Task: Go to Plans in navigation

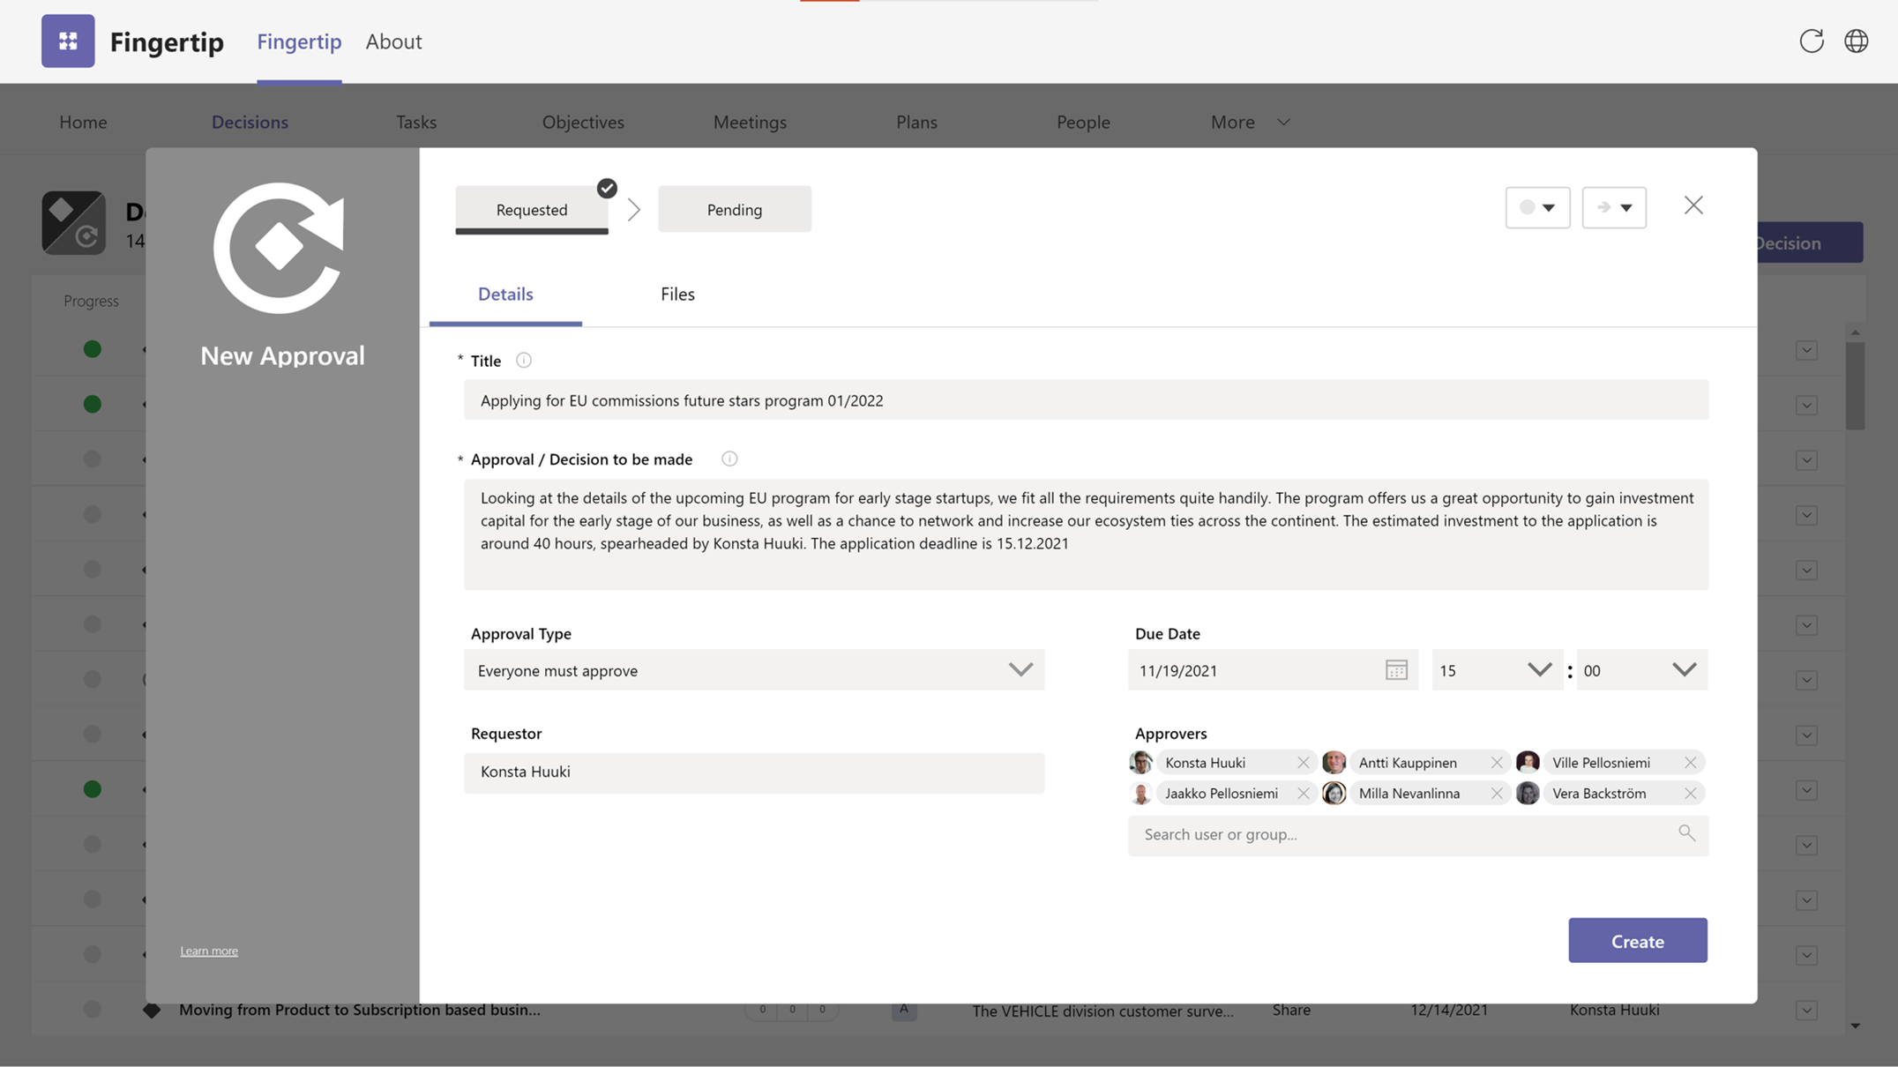Action: pyautogui.click(x=916, y=122)
